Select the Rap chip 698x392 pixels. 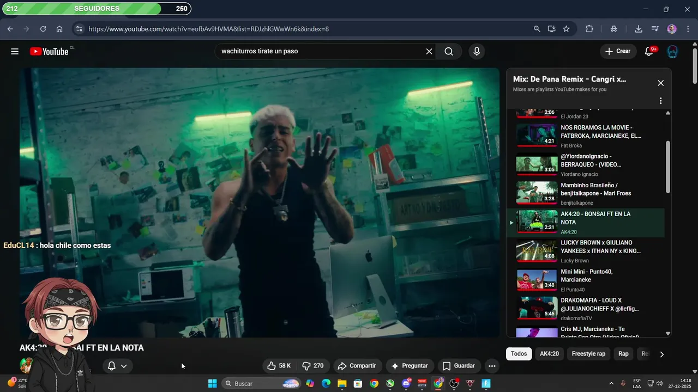click(x=623, y=354)
